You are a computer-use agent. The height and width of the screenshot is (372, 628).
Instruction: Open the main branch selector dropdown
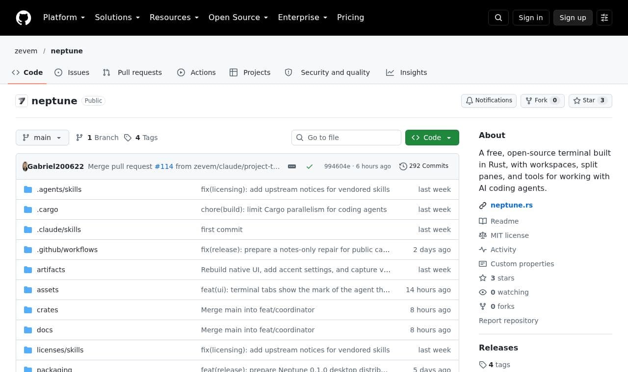tap(42, 138)
